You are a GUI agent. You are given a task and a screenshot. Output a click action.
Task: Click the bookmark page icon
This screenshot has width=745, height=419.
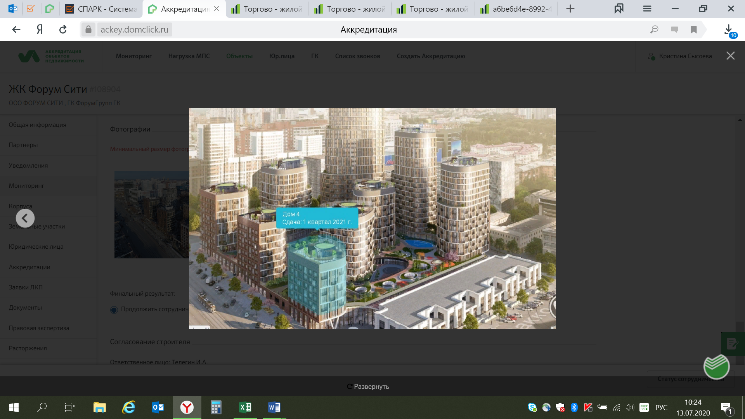(693, 29)
